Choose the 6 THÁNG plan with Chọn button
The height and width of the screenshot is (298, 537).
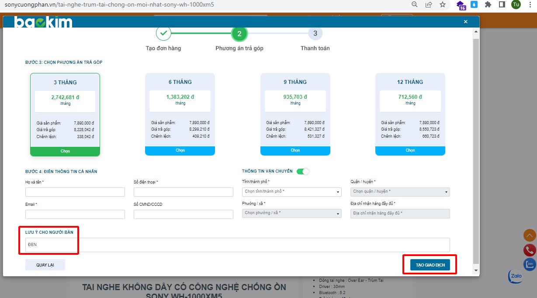(x=180, y=151)
